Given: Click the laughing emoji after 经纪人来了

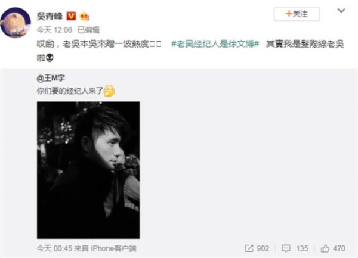Looking at the screenshot, I should 109,91.
